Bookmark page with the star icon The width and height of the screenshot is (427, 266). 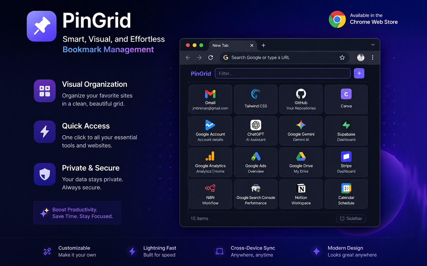[342, 58]
